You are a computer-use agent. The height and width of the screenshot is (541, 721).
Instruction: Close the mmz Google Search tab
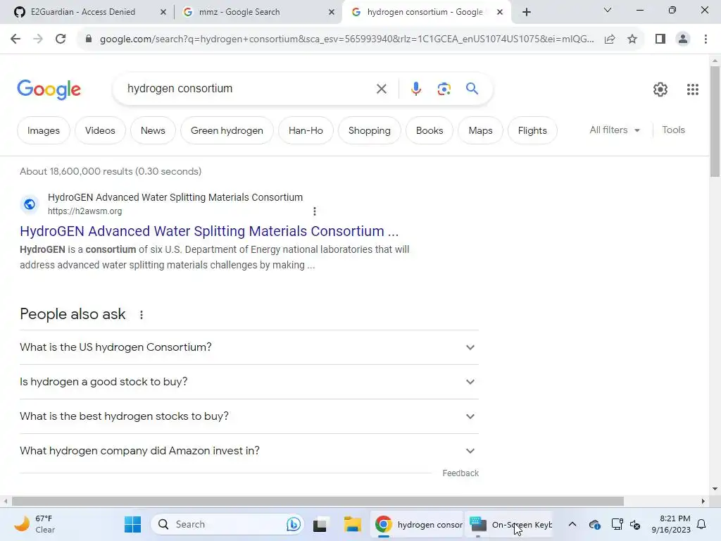click(332, 12)
